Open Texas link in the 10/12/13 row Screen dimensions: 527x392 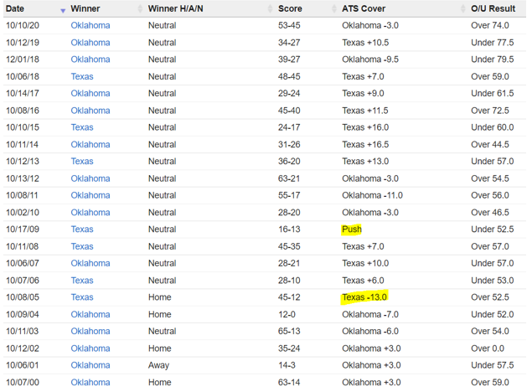tap(82, 162)
